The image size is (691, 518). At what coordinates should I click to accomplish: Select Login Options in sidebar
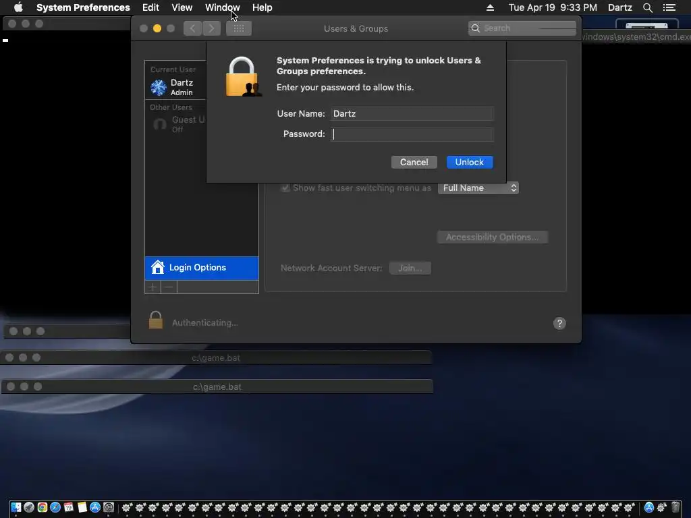201,268
